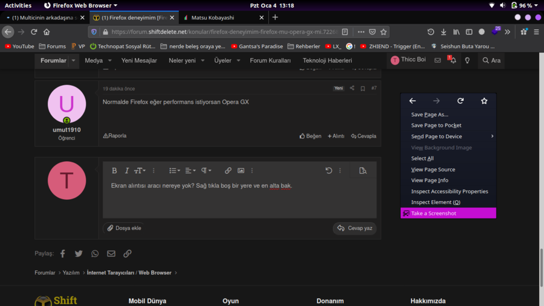Open Firefox downloads panel

pos(444,32)
